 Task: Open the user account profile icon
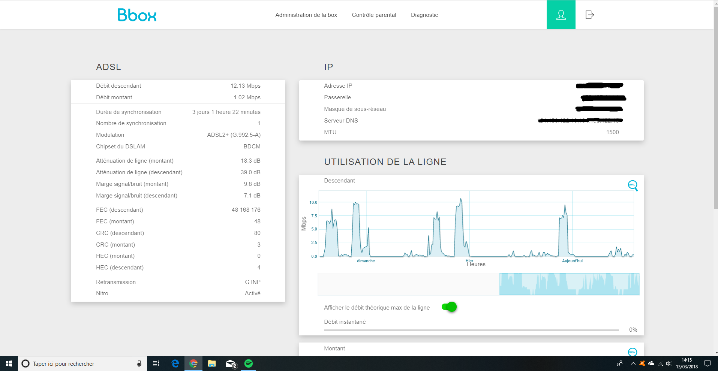click(x=561, y=15)
